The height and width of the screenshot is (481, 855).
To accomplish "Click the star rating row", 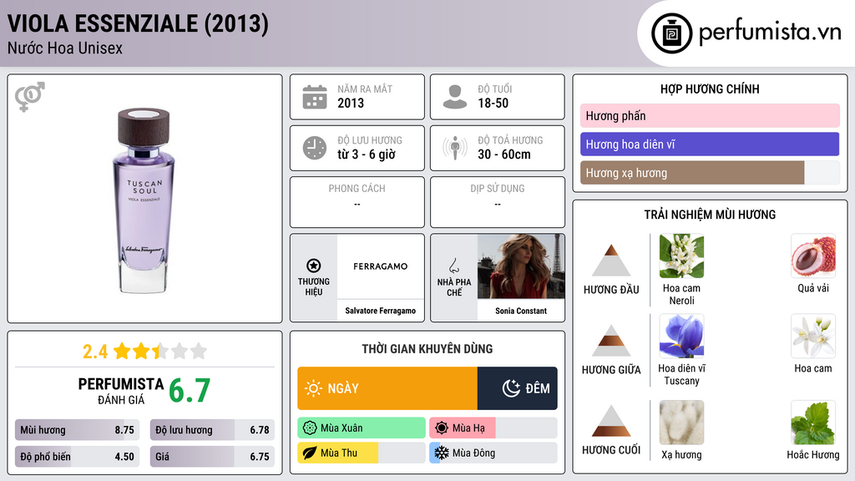I will pyautogui.click(x=160, y=352).
